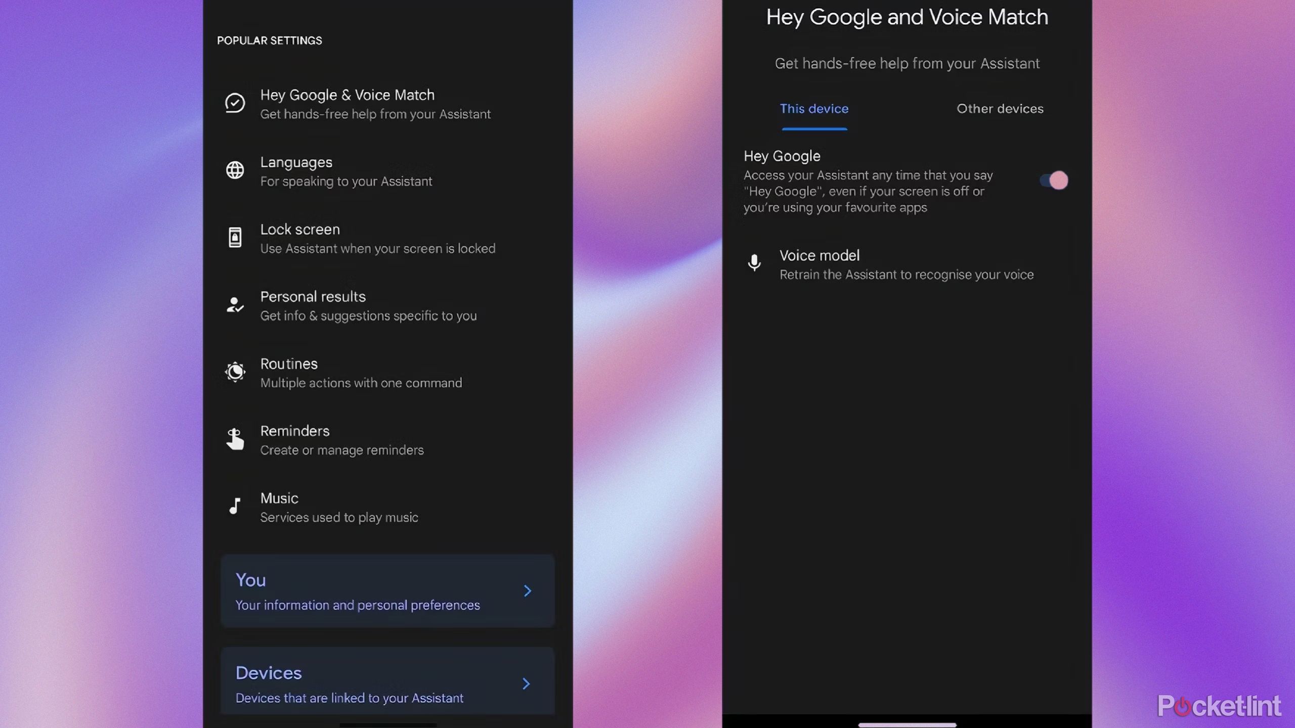Tap the Voice model microphone icon
This screenshot has width=1295, height=728.
pos(754,263)
